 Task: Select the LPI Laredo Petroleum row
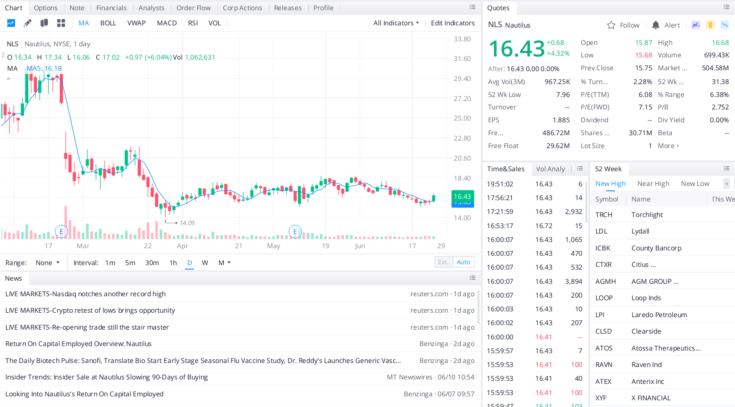[x=662, y=315]
